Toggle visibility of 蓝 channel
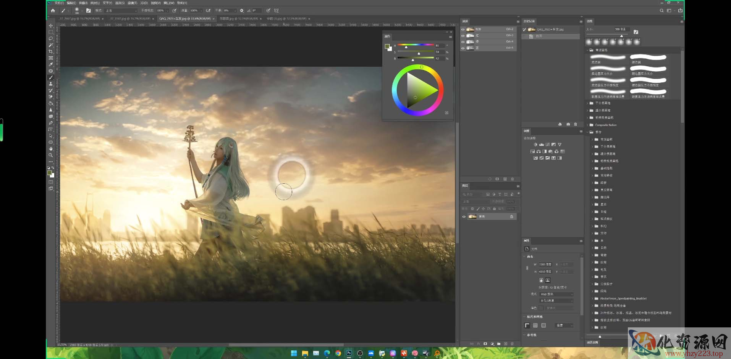Screen dimensions: 731x359 463,48
